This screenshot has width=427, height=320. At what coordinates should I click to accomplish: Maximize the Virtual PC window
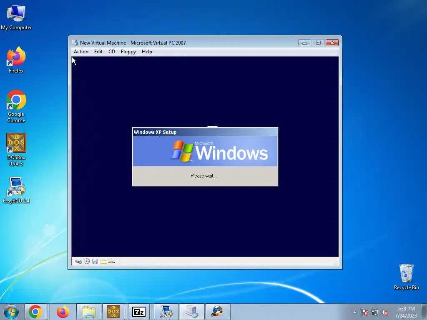[318, 43]
